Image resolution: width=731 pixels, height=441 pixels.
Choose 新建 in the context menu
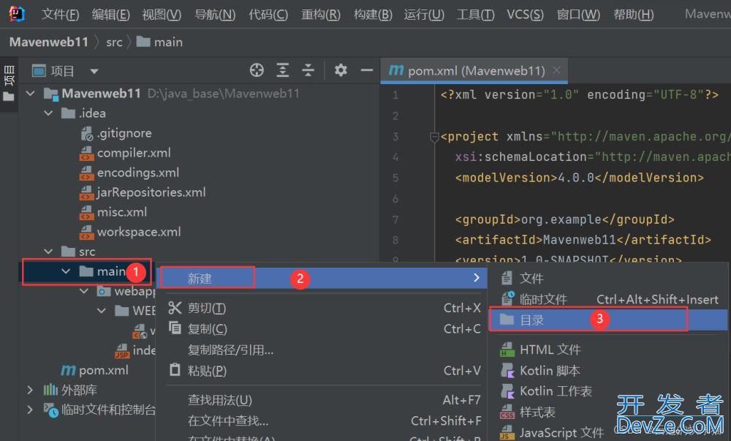pyautogui.click(x=322, y=279)
